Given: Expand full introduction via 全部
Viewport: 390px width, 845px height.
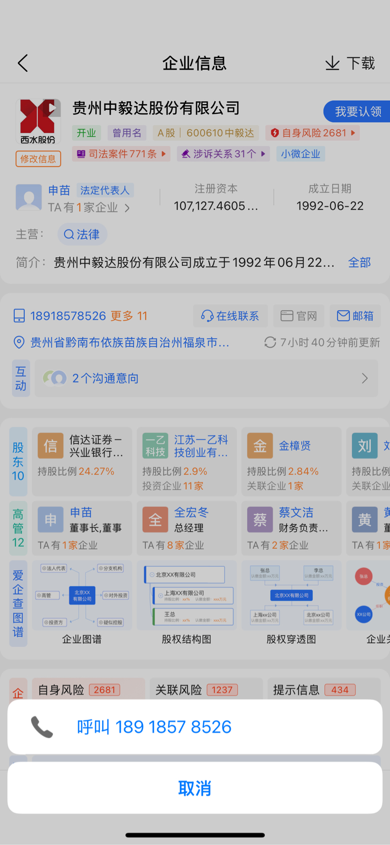Looking at the screenshot, I should click(x=360, y=262).
